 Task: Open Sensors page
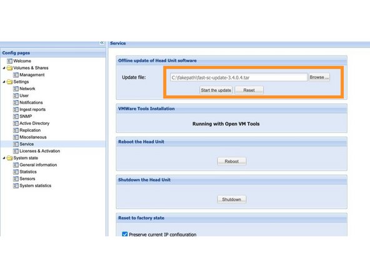[27, 179]
